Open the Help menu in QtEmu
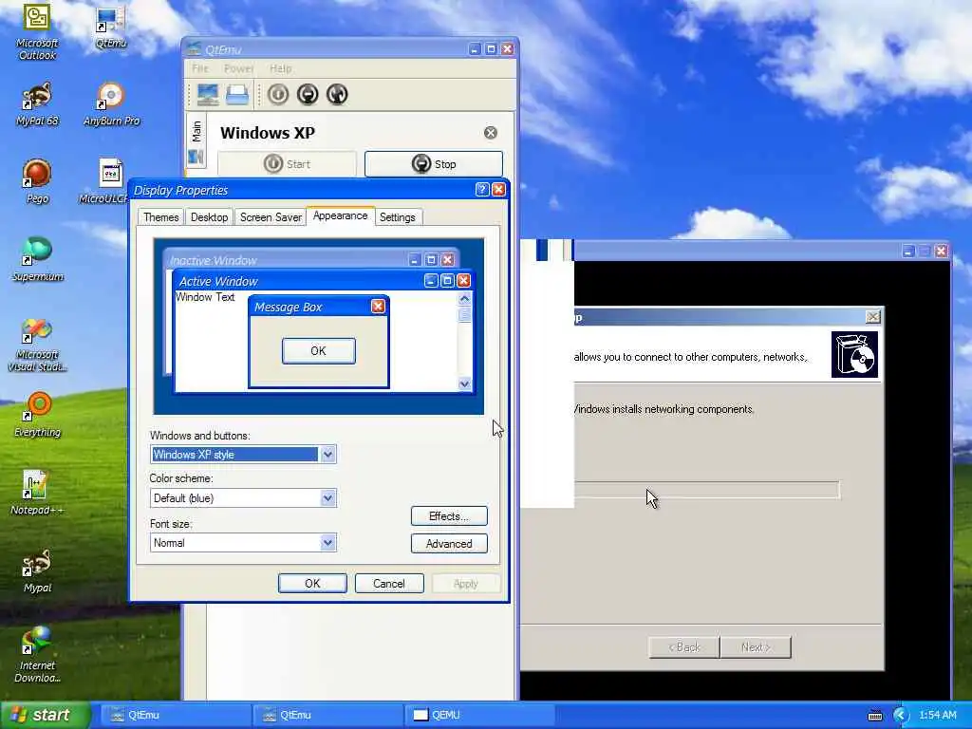This screenshot has height=729, width=972. point(280,68)
